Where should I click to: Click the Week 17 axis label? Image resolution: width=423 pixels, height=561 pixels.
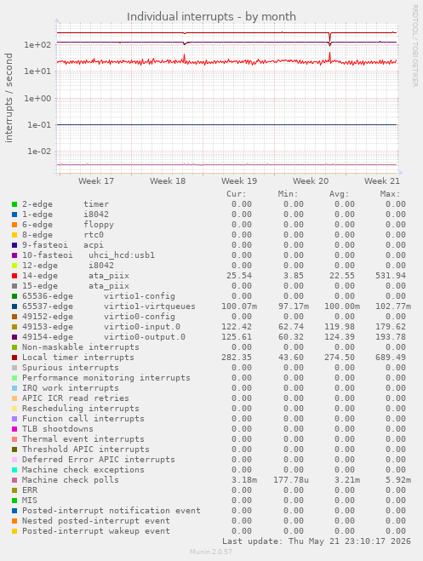[x=96, y=181]
